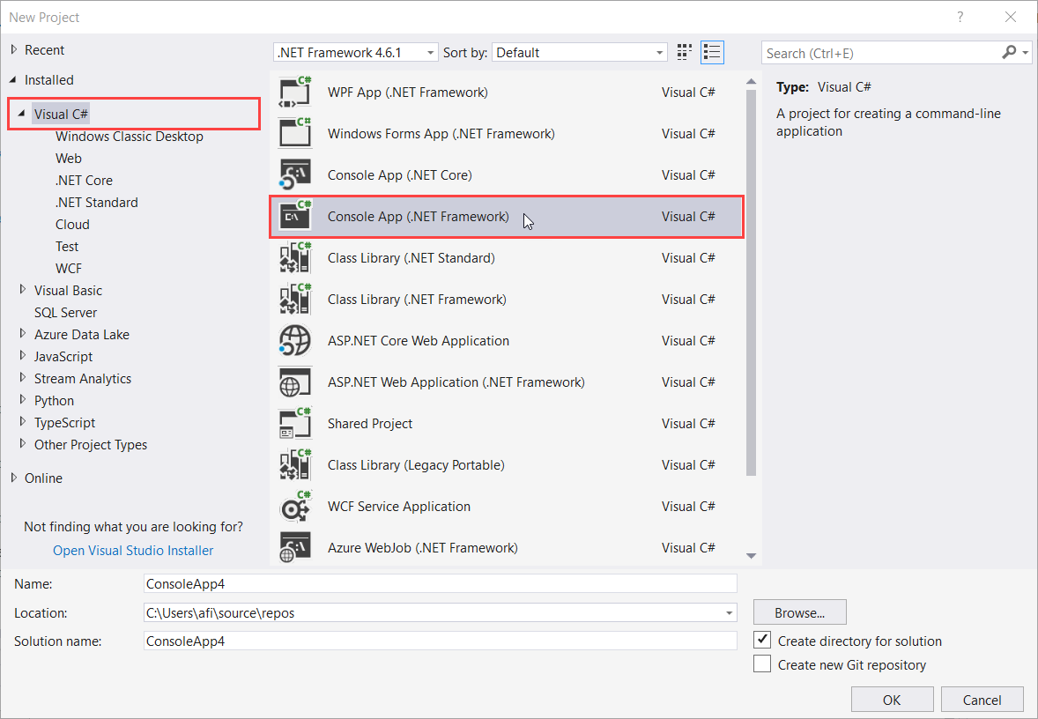
Task: Select the ASP.NET Web Application (.NET Framework) icon
Action: pos(295,382)
